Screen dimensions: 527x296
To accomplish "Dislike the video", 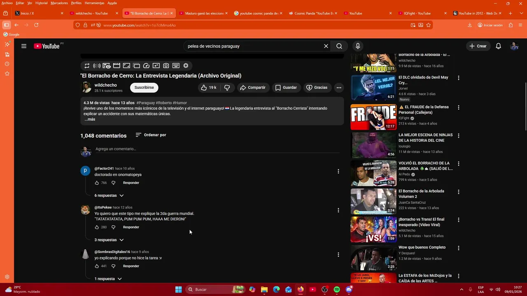I will point(227,88).
